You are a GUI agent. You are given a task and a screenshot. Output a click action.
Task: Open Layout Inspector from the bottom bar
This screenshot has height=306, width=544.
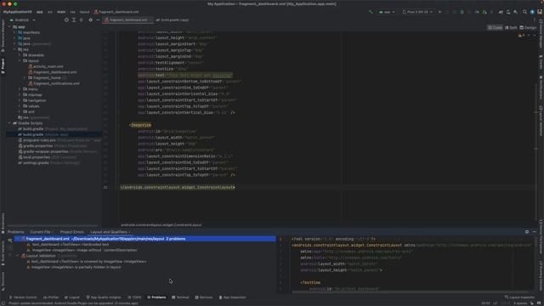coord(519,297)
